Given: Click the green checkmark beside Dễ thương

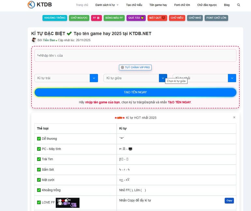Looking at the screenshot, I should click(x=39, y=139).
